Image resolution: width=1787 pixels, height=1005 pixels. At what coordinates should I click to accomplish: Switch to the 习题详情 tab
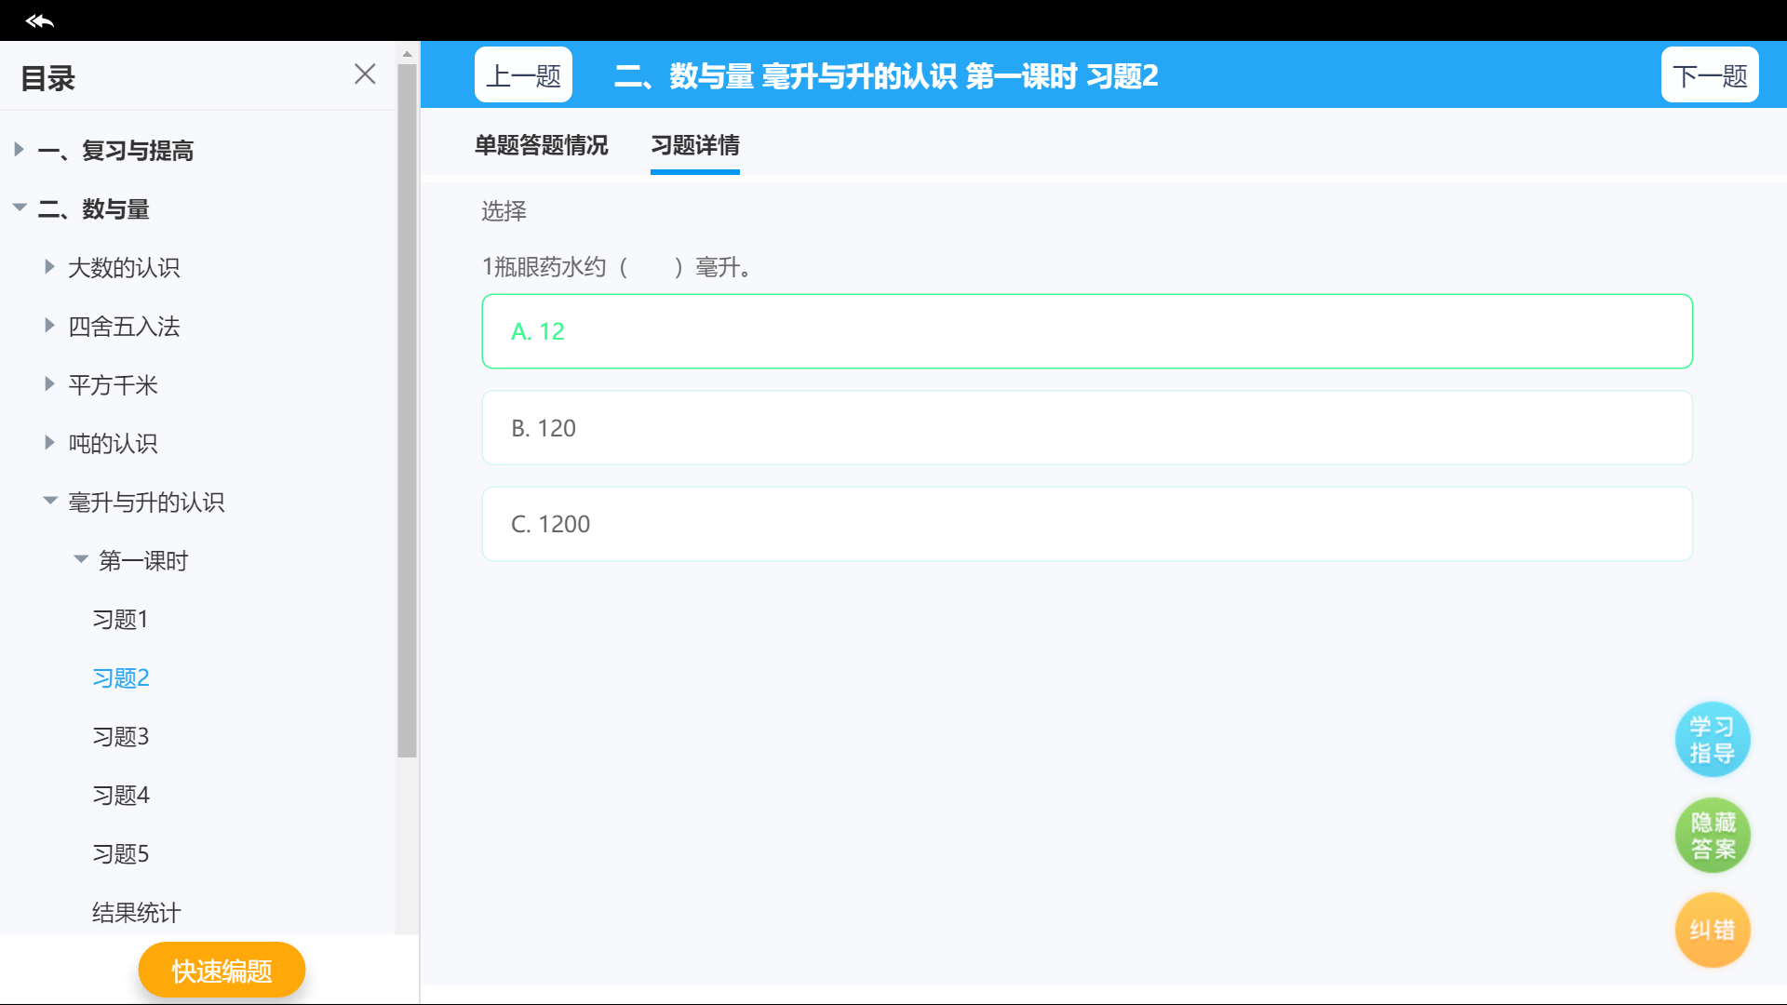tap(694, 146)
